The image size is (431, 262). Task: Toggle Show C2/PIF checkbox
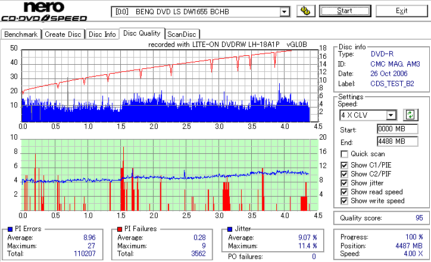pos(344,174)
